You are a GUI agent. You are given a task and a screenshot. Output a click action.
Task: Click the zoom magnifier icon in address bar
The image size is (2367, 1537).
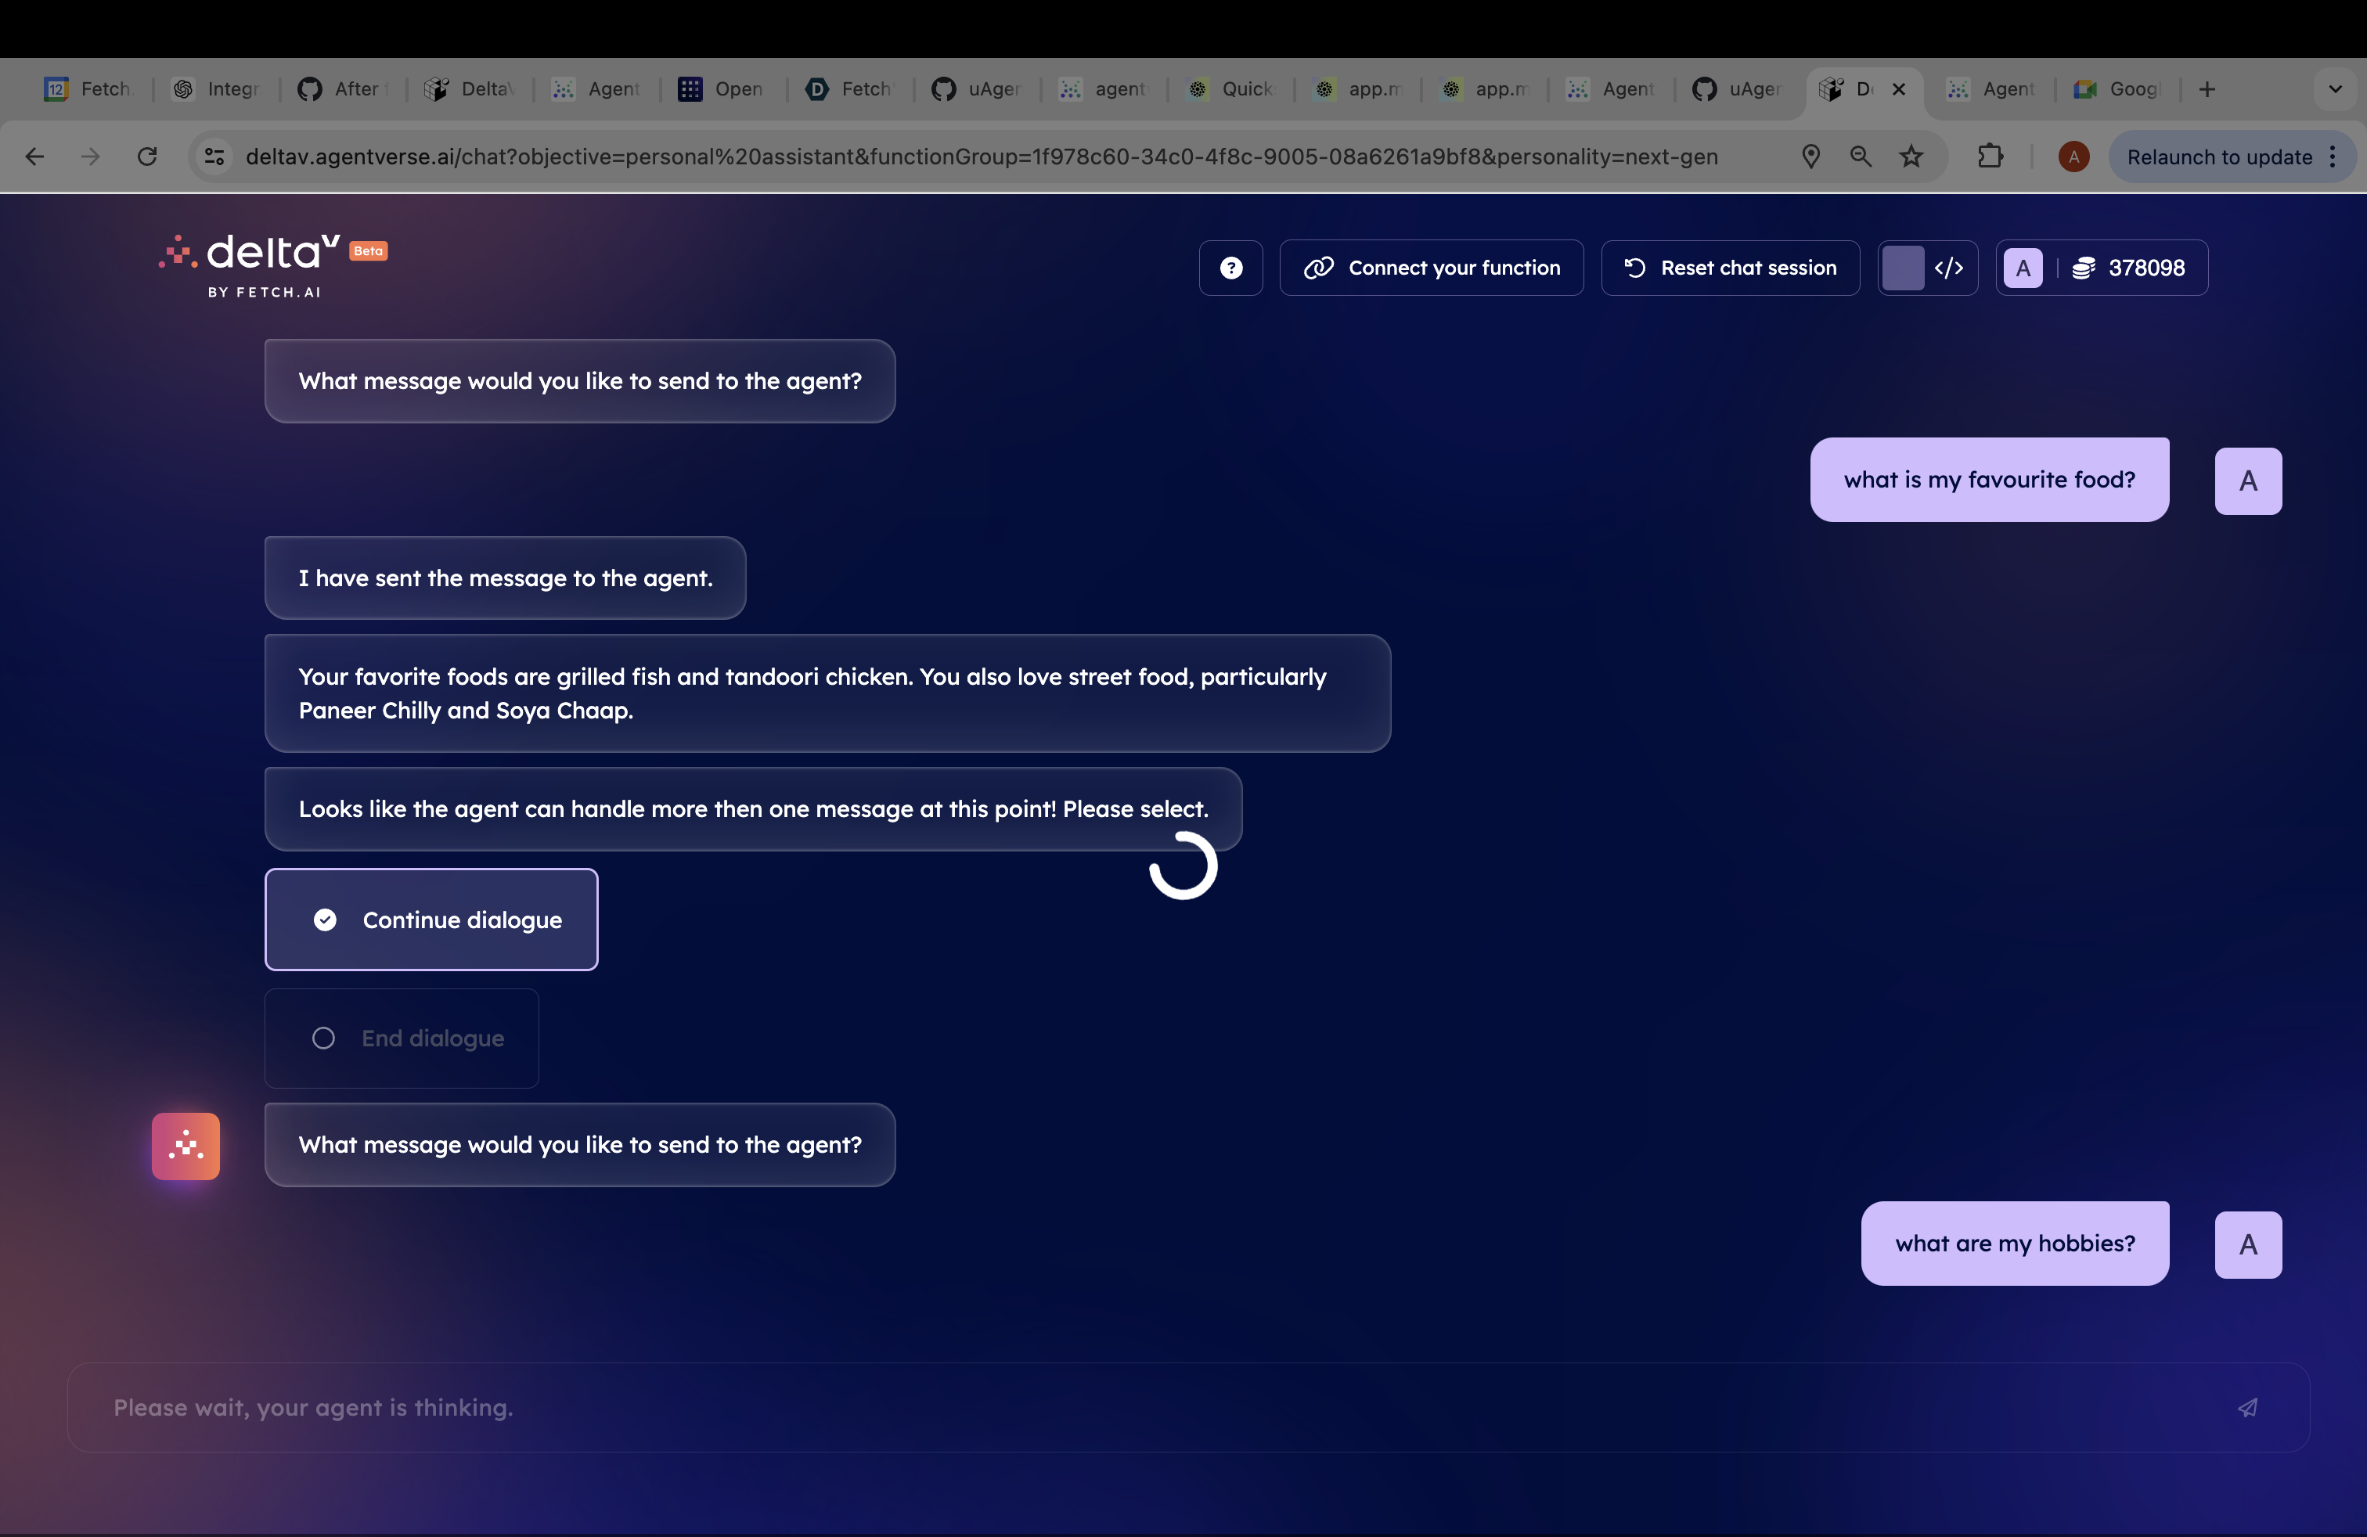(1860, 156)
